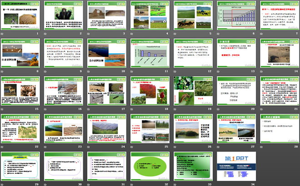The height and width of the screenshot is (186, 300).
Task: Click the animation star icon below slide 4
Action: (x=132, y=34)
